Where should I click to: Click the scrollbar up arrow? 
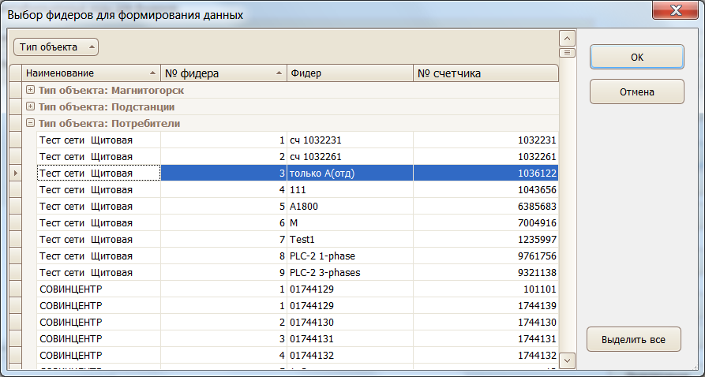[x=566, y=38]
